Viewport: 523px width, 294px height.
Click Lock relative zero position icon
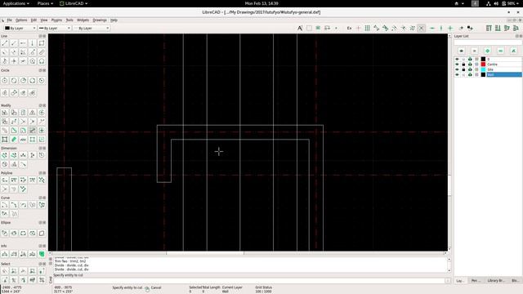470,29
